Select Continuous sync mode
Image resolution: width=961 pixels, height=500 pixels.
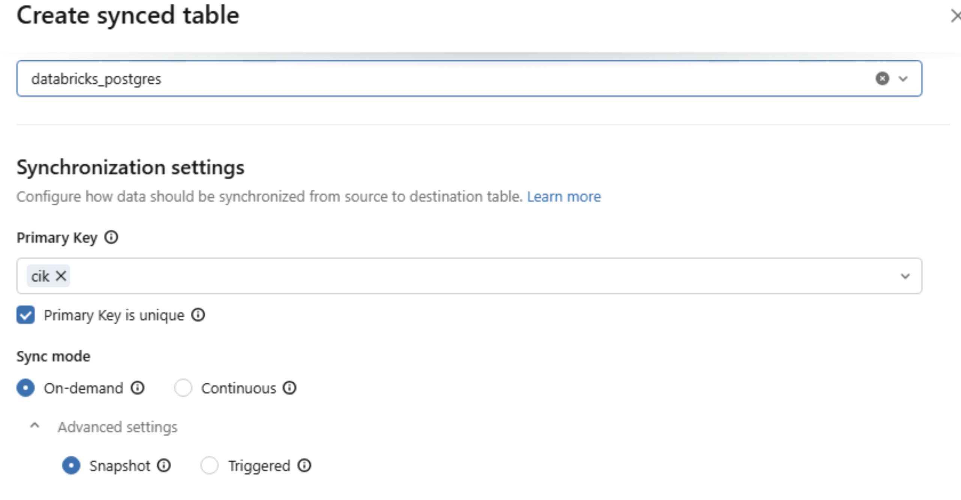click(x=183, y=388)
